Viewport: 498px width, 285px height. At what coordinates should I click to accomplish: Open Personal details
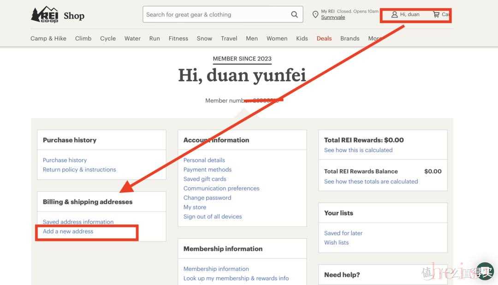pyautogui.click(x=204, y=160)
